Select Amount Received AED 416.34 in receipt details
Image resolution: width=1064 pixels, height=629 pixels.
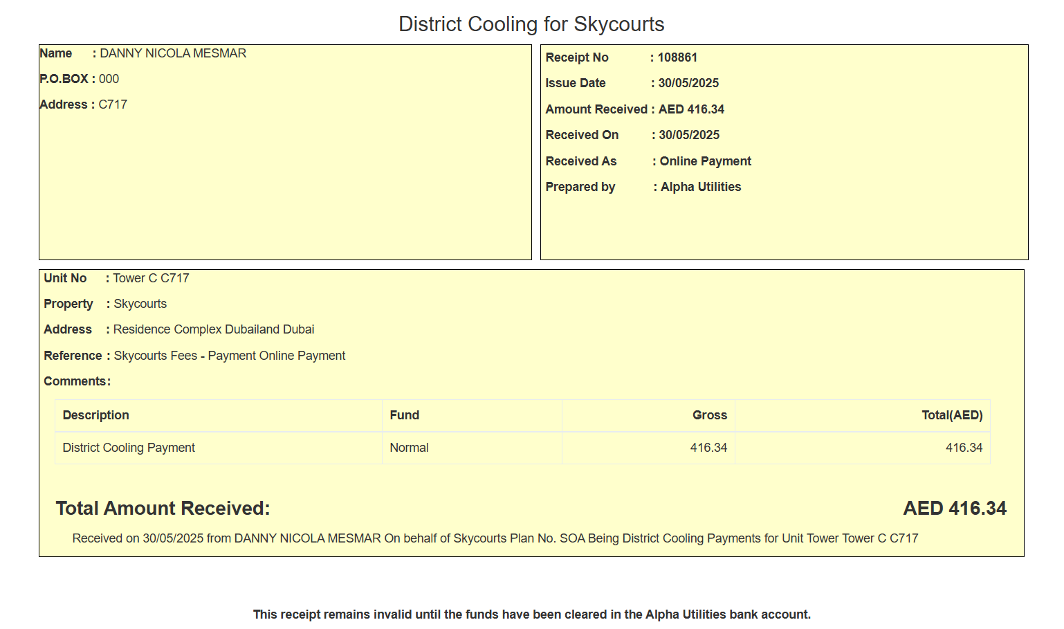(691, 109)
